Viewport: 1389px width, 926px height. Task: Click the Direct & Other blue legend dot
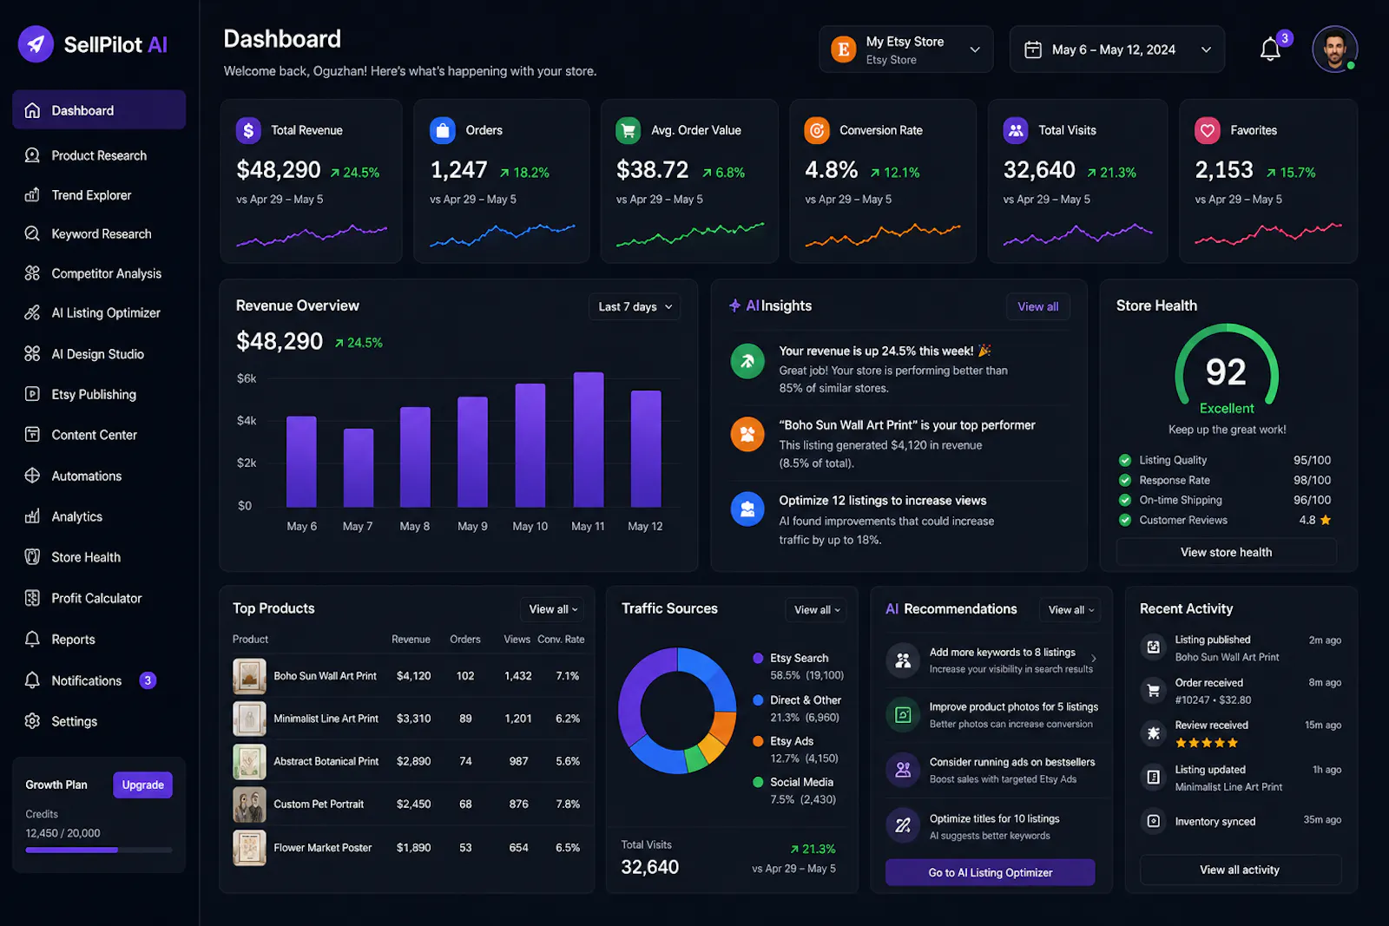[x=758, y=699]
